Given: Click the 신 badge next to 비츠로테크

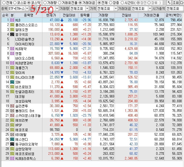Looking at the screenshot, I should click(12, 87).
